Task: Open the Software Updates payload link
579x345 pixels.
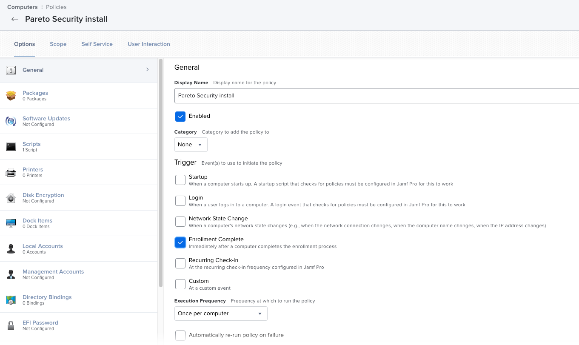Action: 46,118
